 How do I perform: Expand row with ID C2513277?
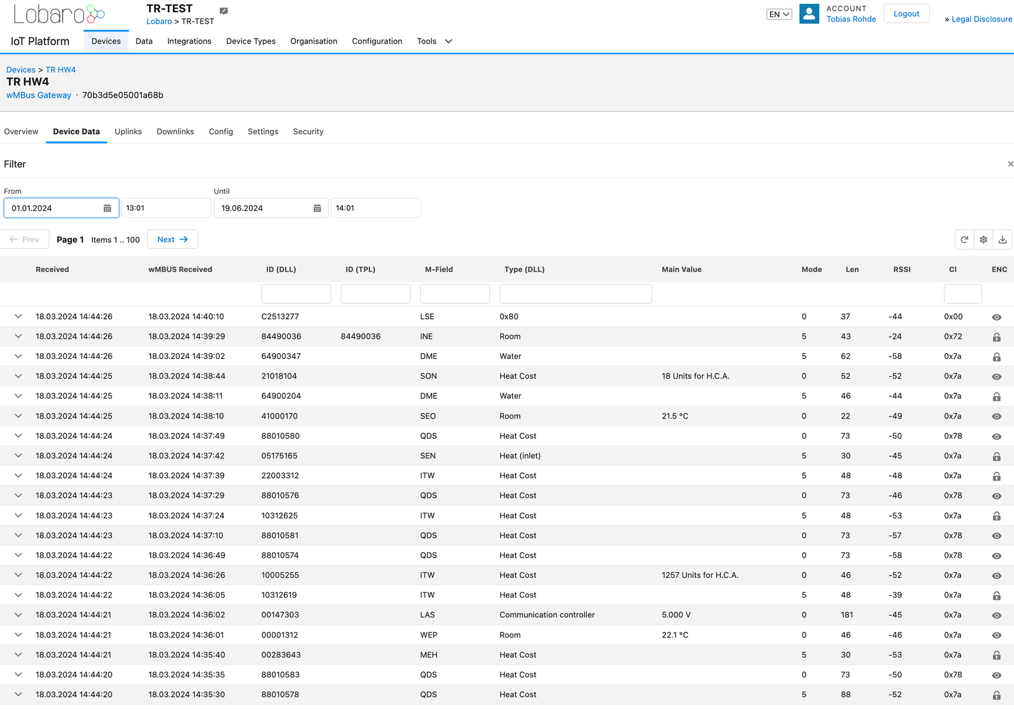[18, 317]
